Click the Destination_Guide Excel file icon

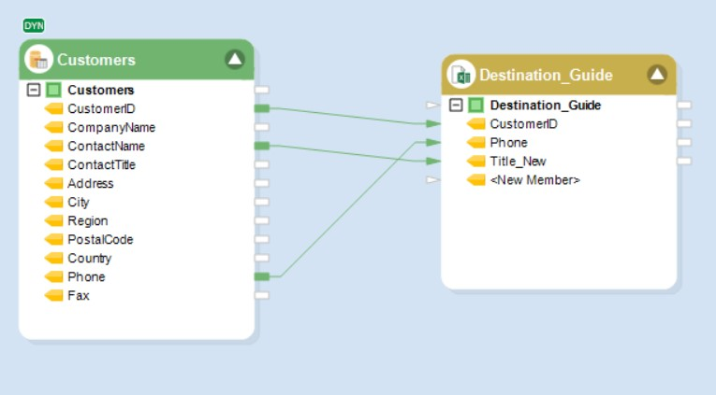(460, 75)
